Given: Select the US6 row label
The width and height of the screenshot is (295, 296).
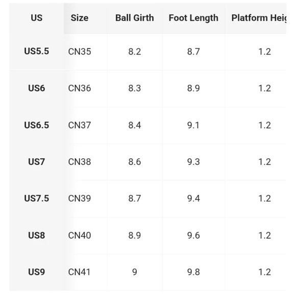Looking at the screenshot, I should [37, 88].
